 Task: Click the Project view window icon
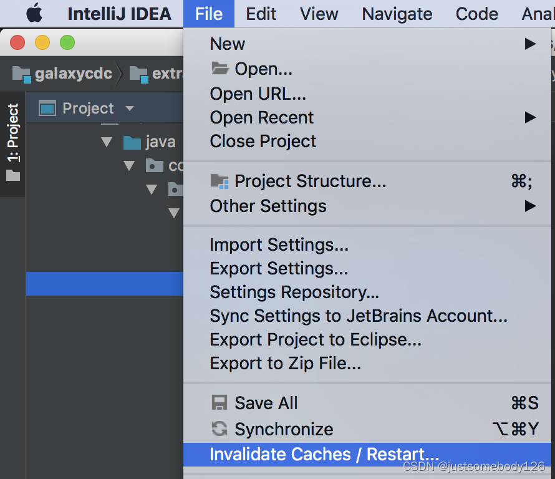click(47, 109)
